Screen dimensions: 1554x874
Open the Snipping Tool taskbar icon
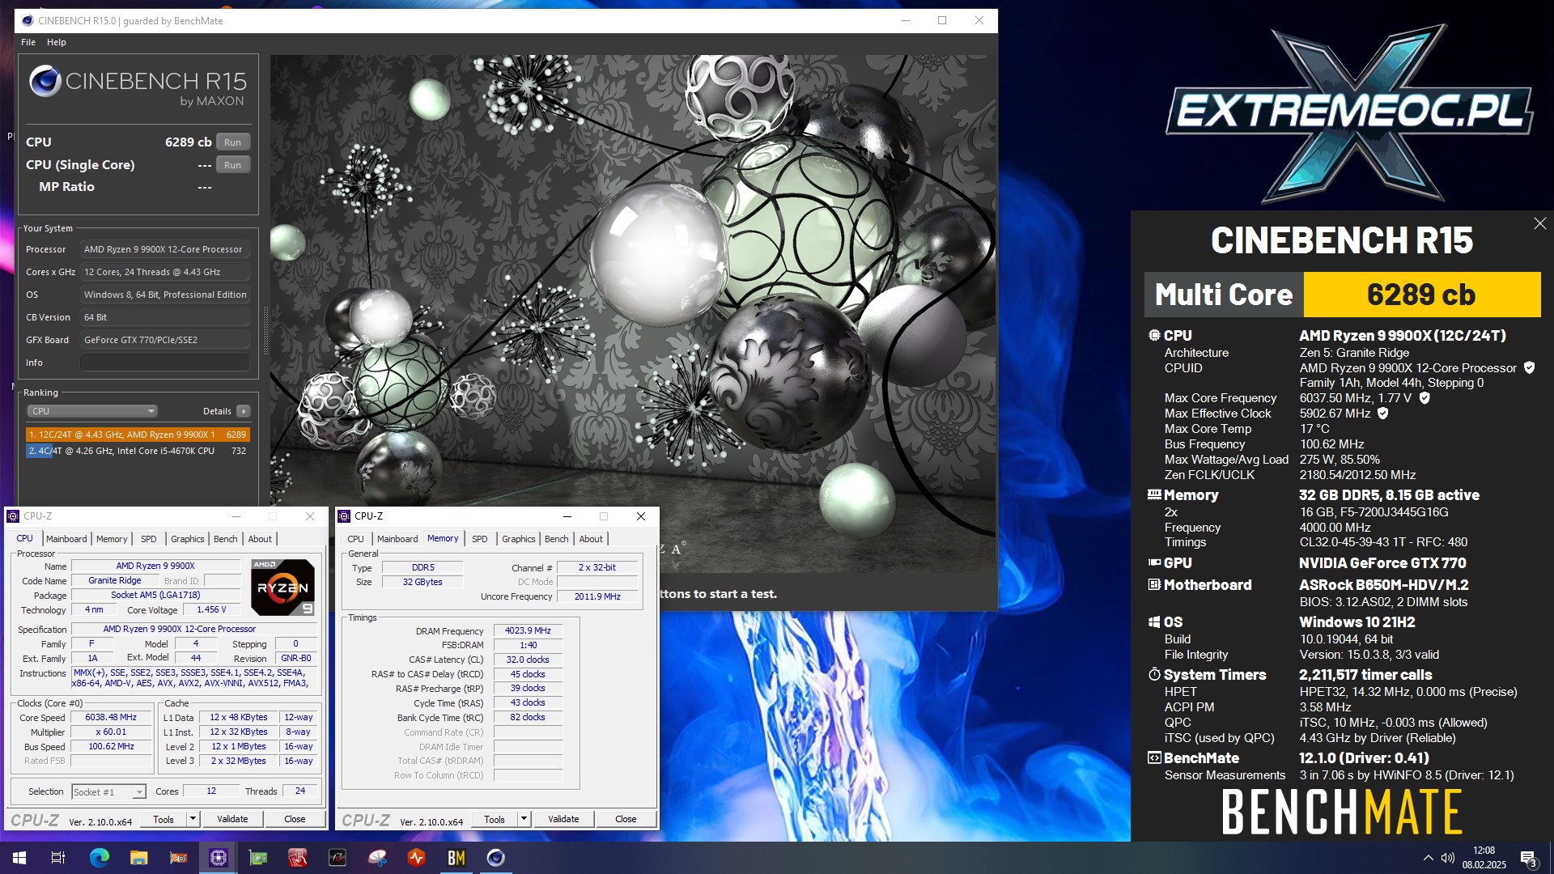click(x=377, y=858)
